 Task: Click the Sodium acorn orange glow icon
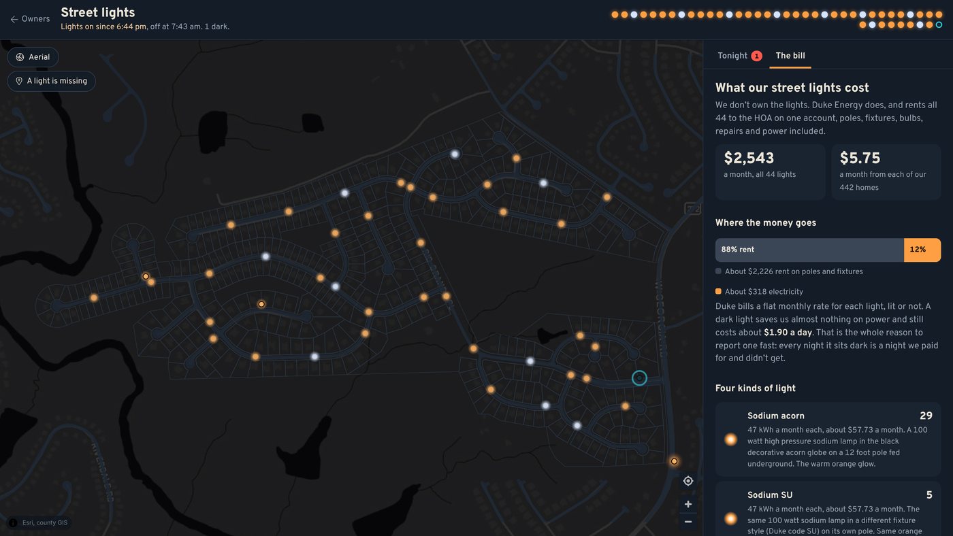point(730,439)
